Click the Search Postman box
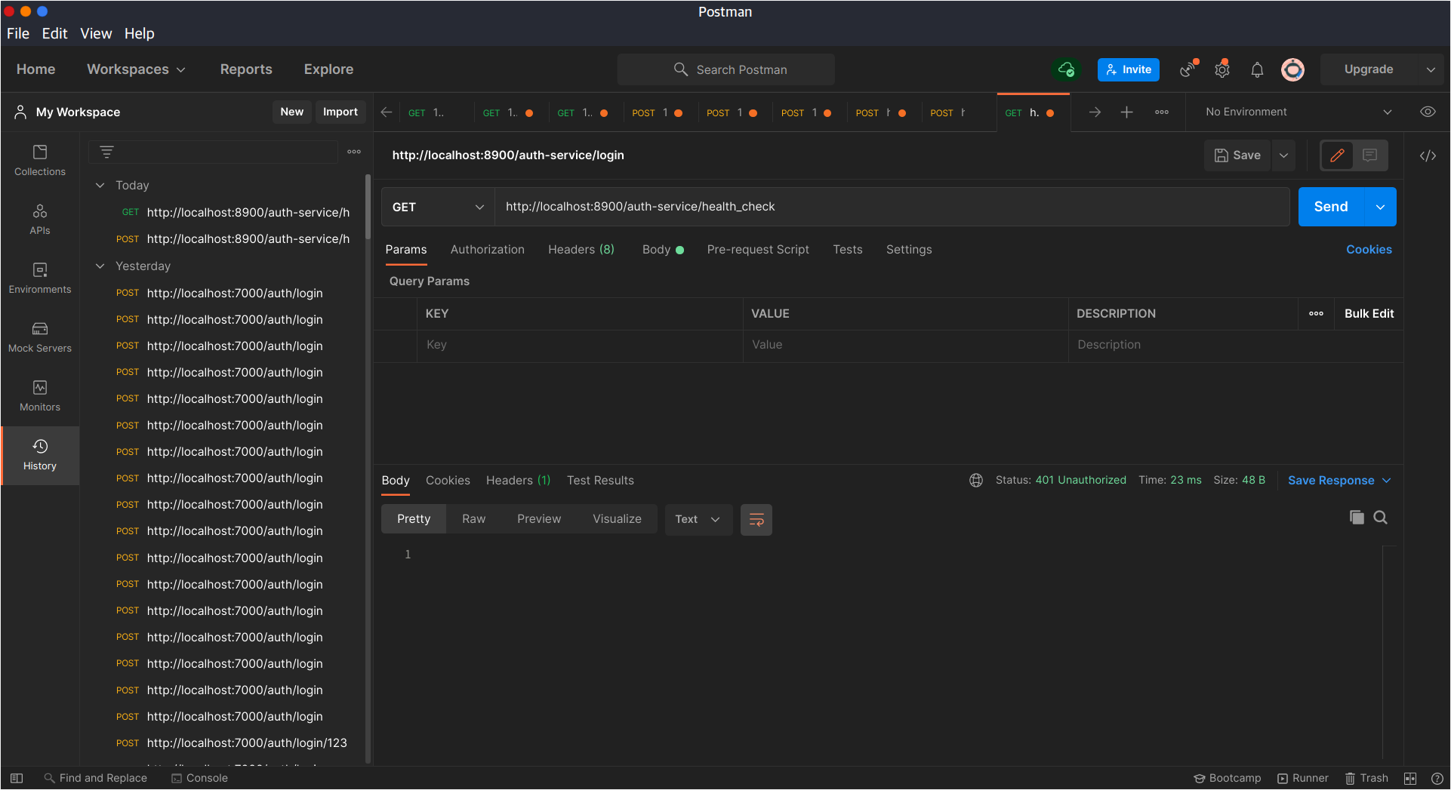 coord(726,69)
